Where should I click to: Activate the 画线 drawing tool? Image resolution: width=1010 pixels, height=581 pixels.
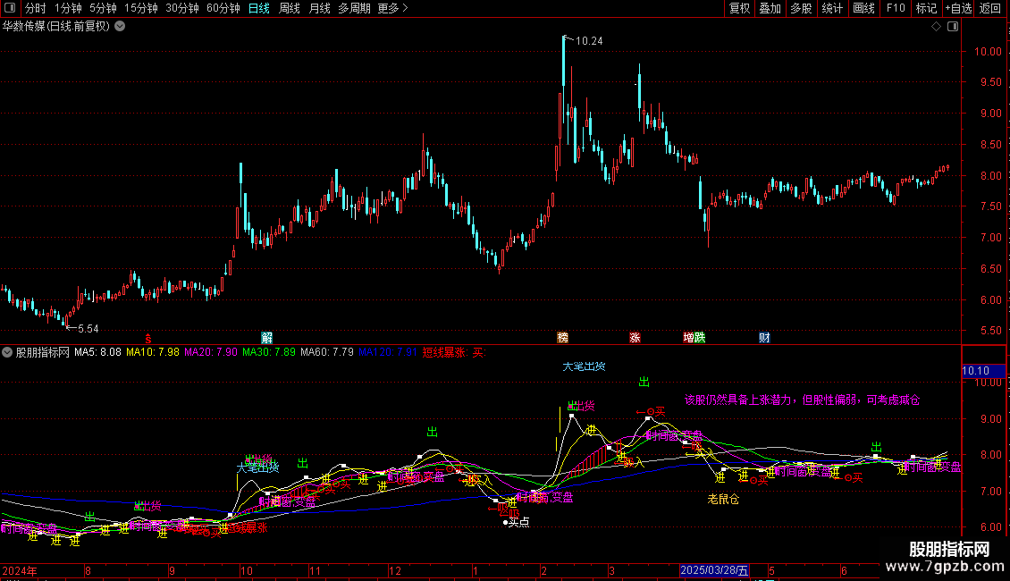click(863, 8)
